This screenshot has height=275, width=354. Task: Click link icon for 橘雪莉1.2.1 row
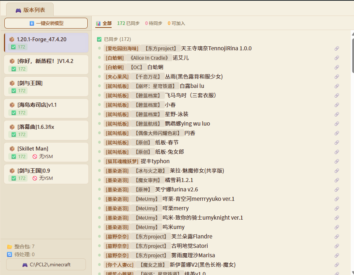[x=337, y=180]
